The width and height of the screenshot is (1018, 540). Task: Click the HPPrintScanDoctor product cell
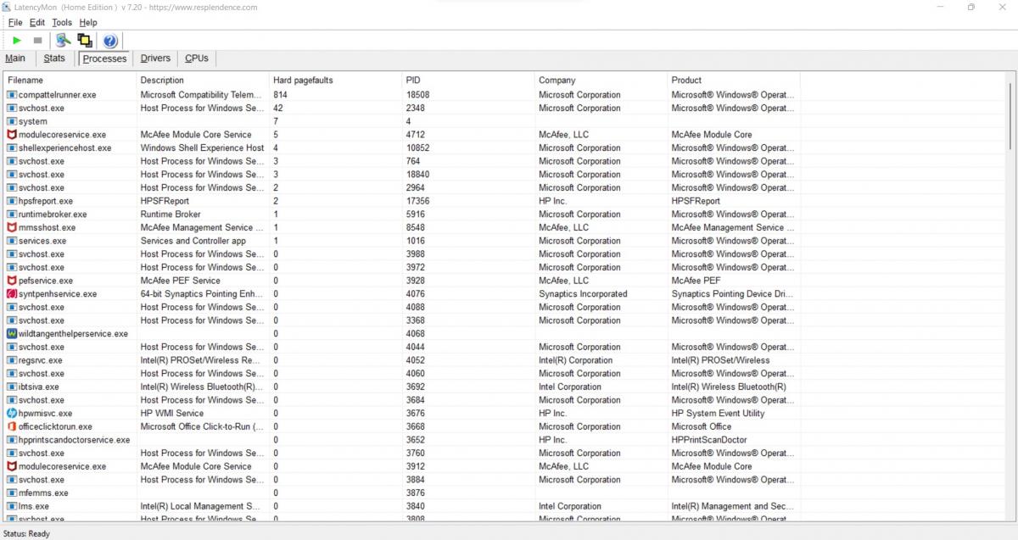[708, 440]
